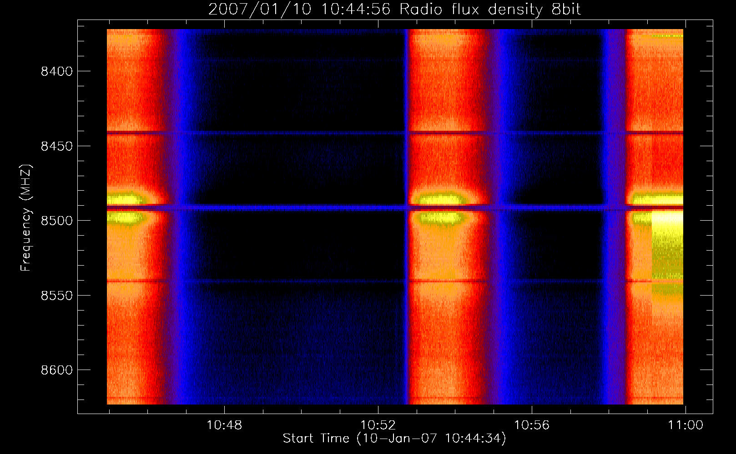Click the "Start Time (10-Jan-07 10:44:34)" label
Viewport: 736px width, 454px height.
click(x=394, y=439)
